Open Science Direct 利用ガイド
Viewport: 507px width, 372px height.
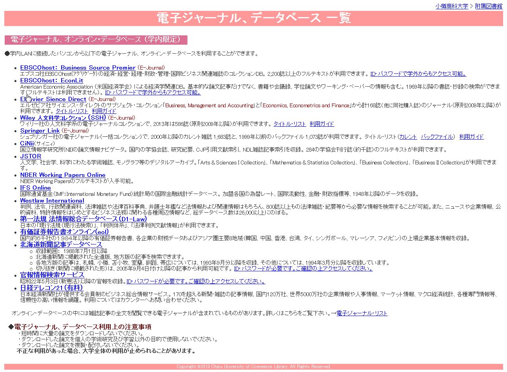tap(104, 111)
